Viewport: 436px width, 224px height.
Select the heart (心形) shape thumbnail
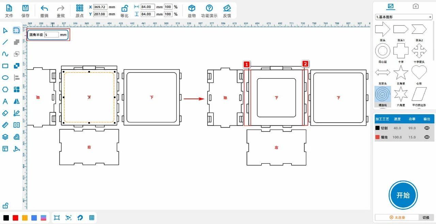(x=419, y=72)
